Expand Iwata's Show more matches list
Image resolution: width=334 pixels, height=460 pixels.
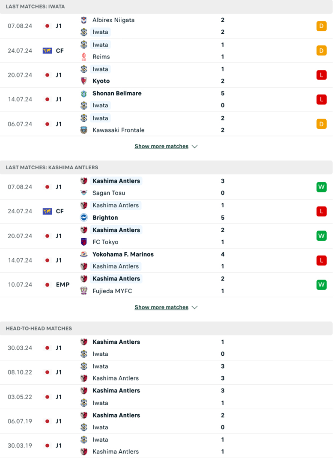pyautogui.click(x=166, y=146)
